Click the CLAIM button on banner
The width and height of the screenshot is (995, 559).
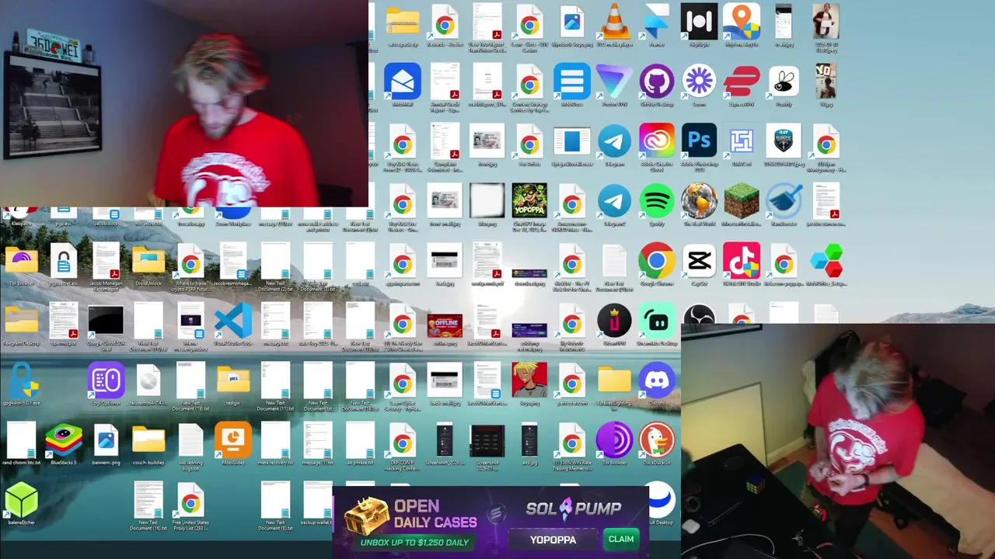pos(621,539)
